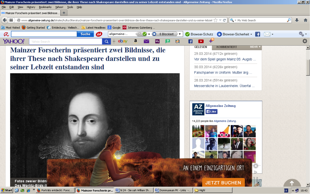
Task: Click the magnifier in My Web Search box
Action: [289, 20]
